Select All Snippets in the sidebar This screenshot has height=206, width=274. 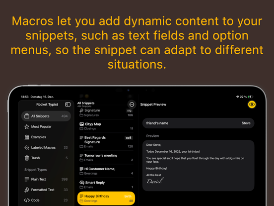46,116
